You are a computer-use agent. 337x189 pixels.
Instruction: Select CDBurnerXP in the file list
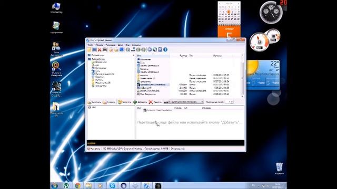(144, 88)
